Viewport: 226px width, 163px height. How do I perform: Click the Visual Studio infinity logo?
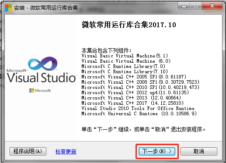point(43,64)
